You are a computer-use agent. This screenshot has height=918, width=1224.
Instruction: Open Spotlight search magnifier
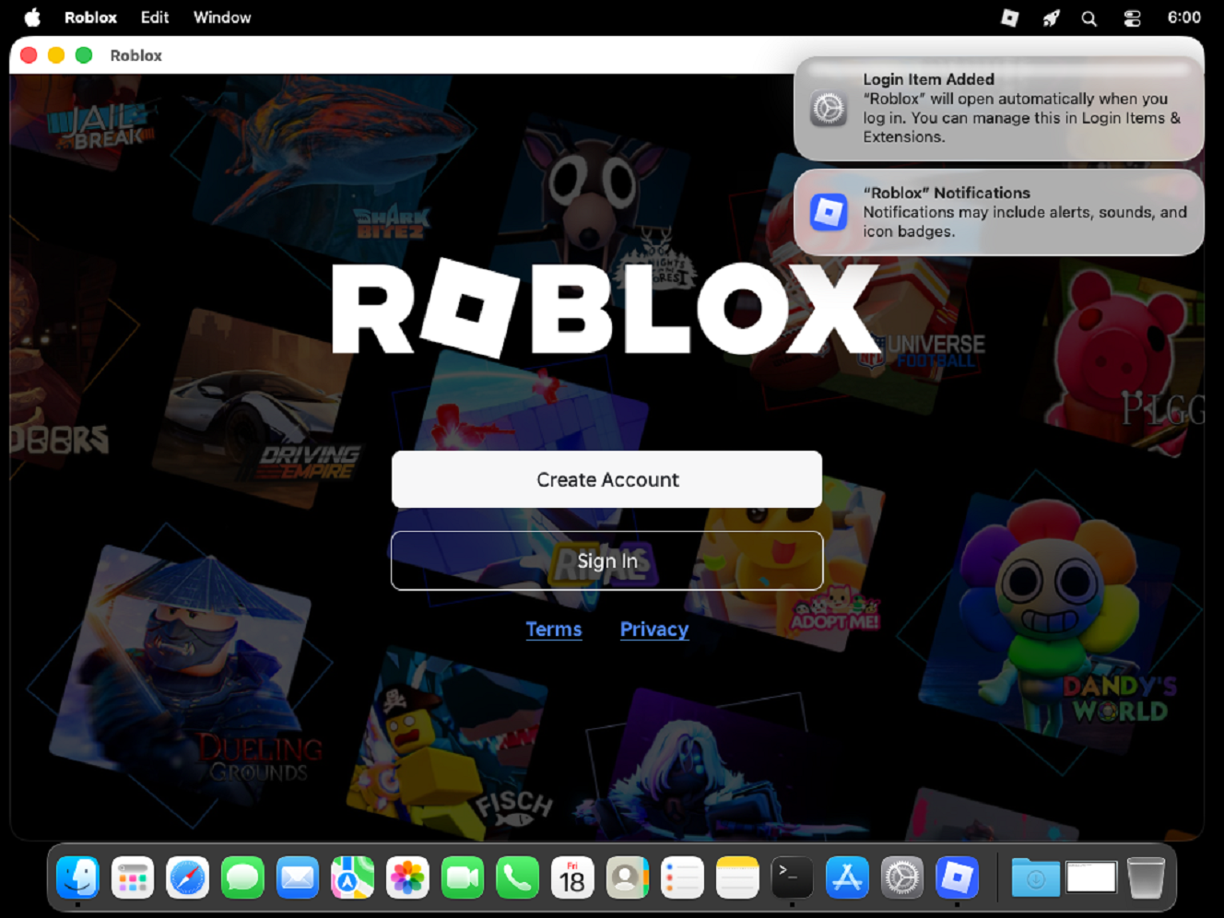click(x=1089, y=18)
